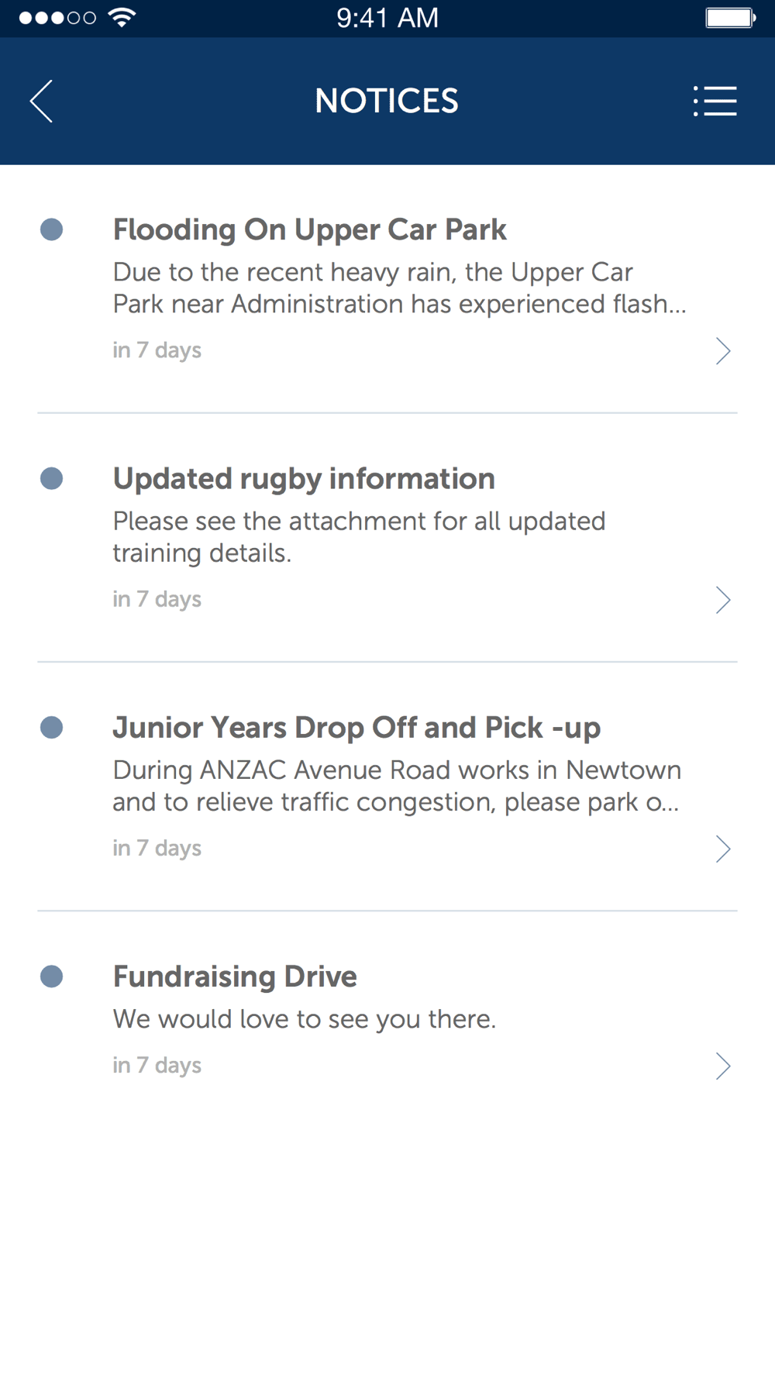Tap unread dot beside Flooding notice
The height and width of the screenshot is (1378, 775).
point(52,229)
